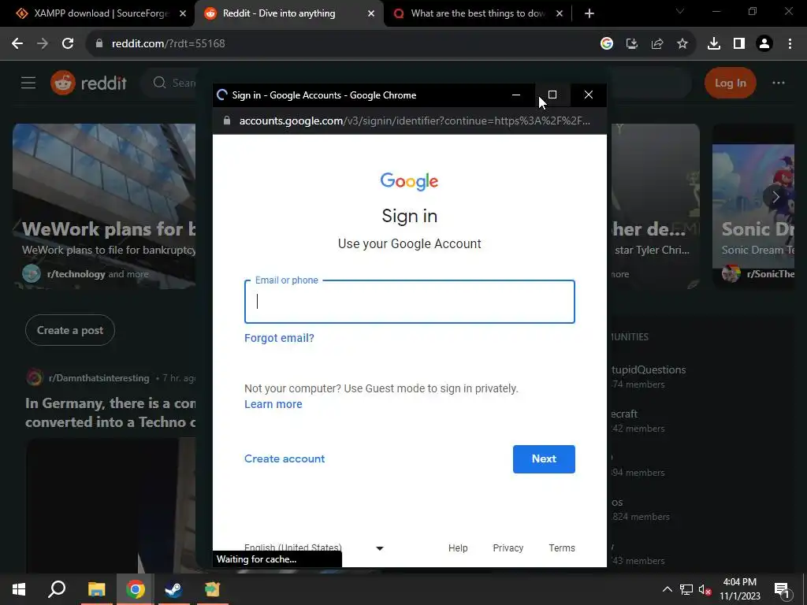
Task: Click the browser forward arrow
Action: (43, 44)
